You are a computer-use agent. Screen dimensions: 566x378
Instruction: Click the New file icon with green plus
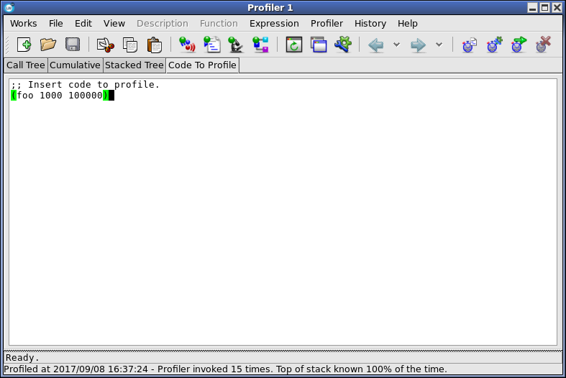click(24, 45)
